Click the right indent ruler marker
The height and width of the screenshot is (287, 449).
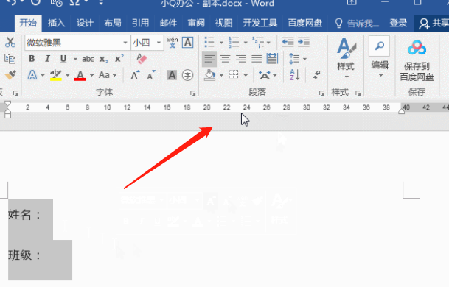coord(401,111)
